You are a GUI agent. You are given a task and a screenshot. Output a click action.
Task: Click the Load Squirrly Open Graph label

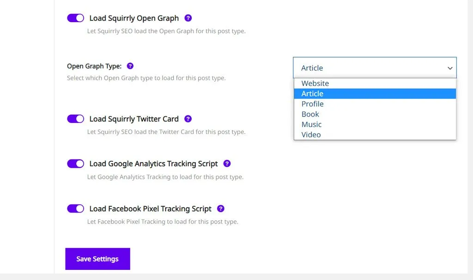point(134,18)
